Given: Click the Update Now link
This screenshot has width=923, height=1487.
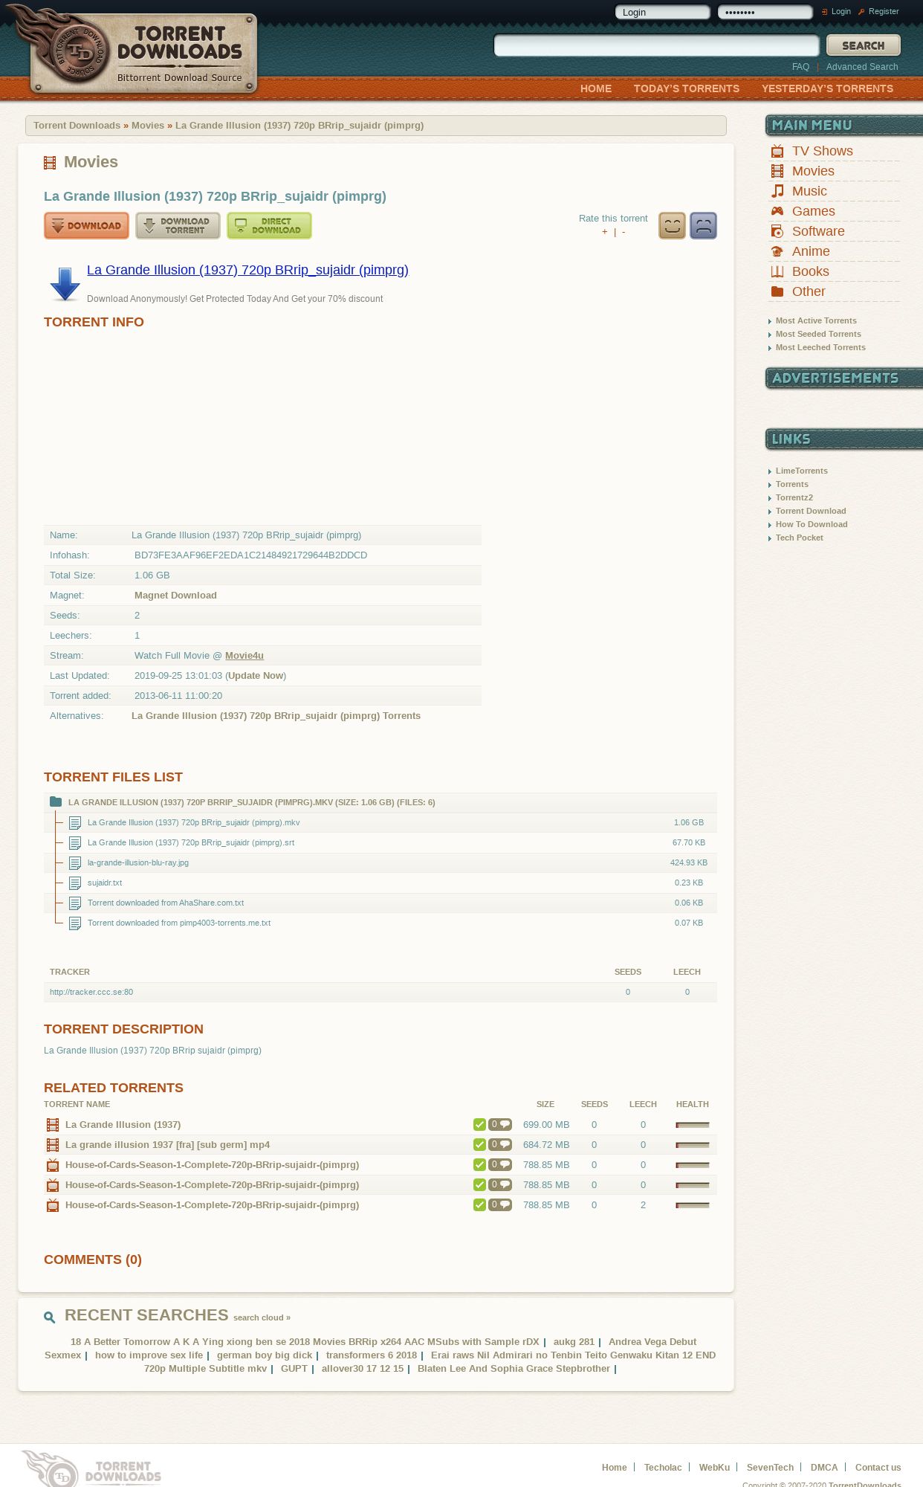Looking at the screenshot, I should tap(256, 676).
